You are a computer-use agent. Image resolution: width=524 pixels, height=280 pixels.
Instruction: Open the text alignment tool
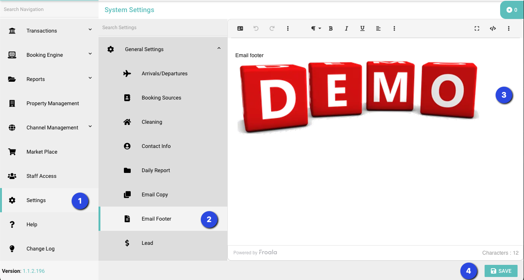point(378,28)
